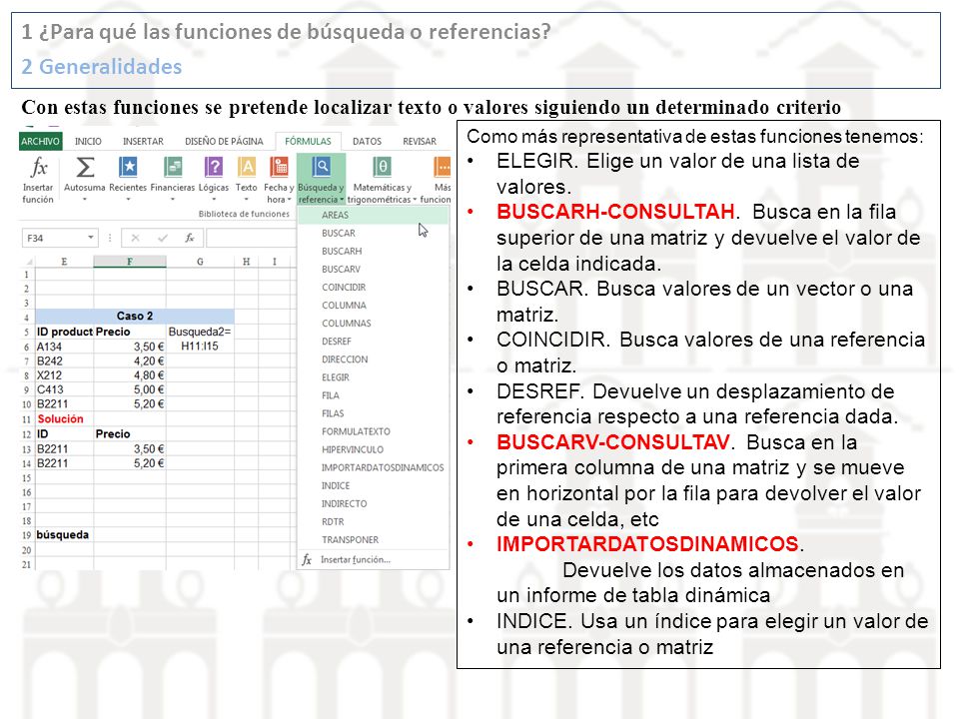Image resolution: width=959 pixels, height=719 pixels.
Task: Open the Recientes star icon
Action: click(128, 167)
